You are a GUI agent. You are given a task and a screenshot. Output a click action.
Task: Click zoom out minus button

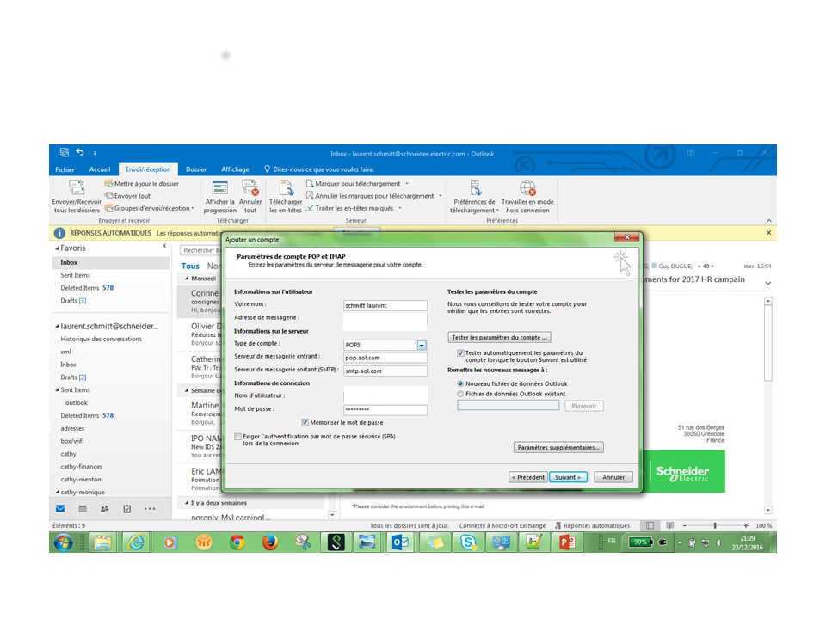(685, 525)
